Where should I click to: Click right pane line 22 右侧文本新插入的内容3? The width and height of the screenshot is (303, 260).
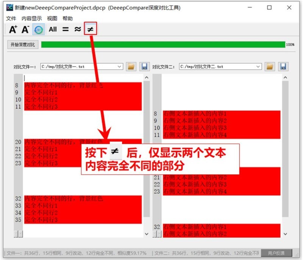195,185
